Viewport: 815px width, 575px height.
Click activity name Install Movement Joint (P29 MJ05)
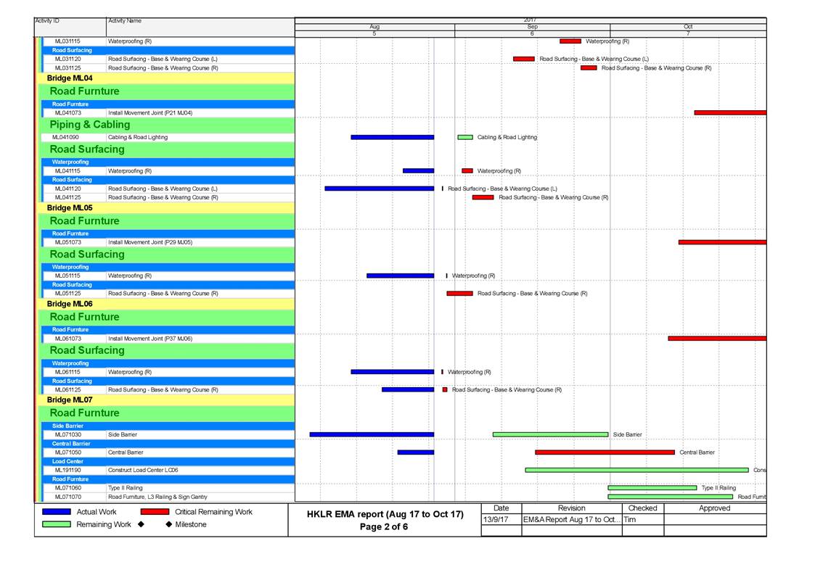(x=150, y=242)
